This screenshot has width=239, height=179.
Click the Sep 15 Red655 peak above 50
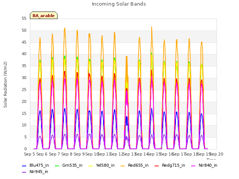pyautogui.click(x=152, y=27)
